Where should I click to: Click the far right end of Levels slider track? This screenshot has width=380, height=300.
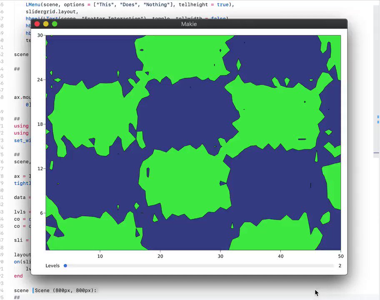[x=333, y=266]
